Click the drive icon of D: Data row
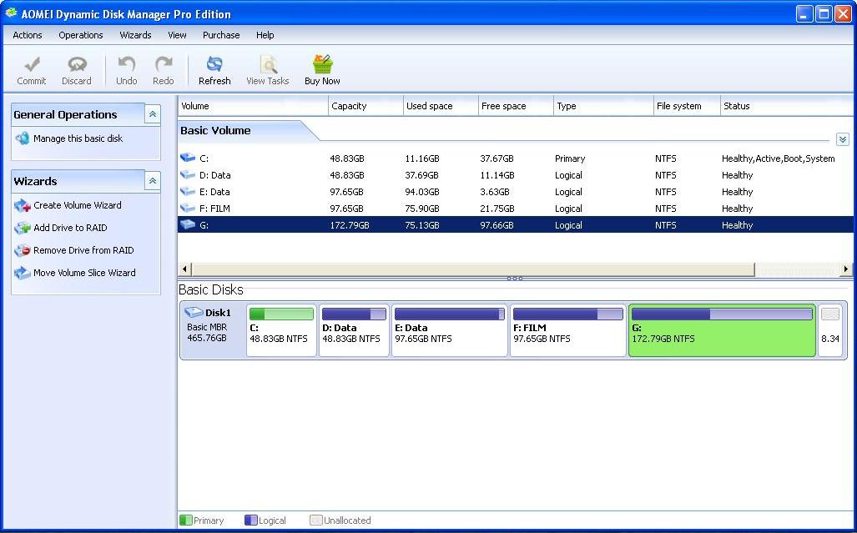 (188, 175)
